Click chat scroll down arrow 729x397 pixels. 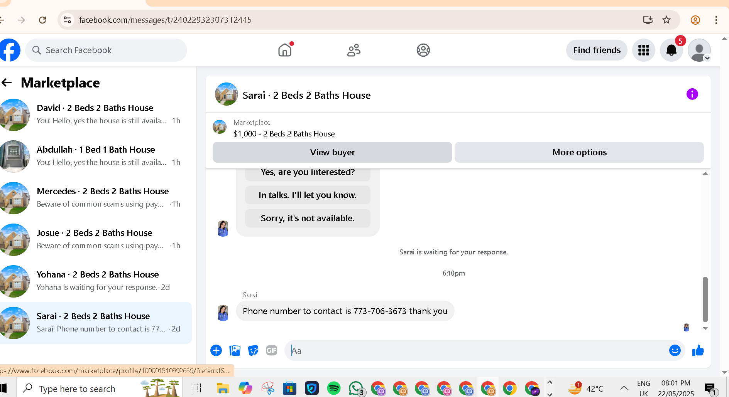pos(705,328)
